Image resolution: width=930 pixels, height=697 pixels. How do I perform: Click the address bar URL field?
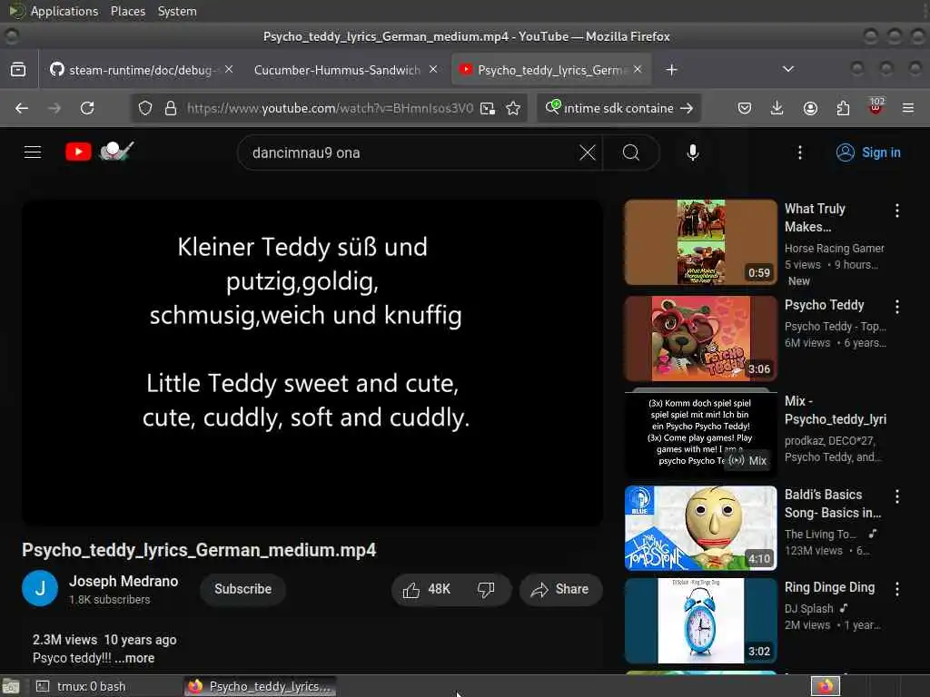click(330, 109)
